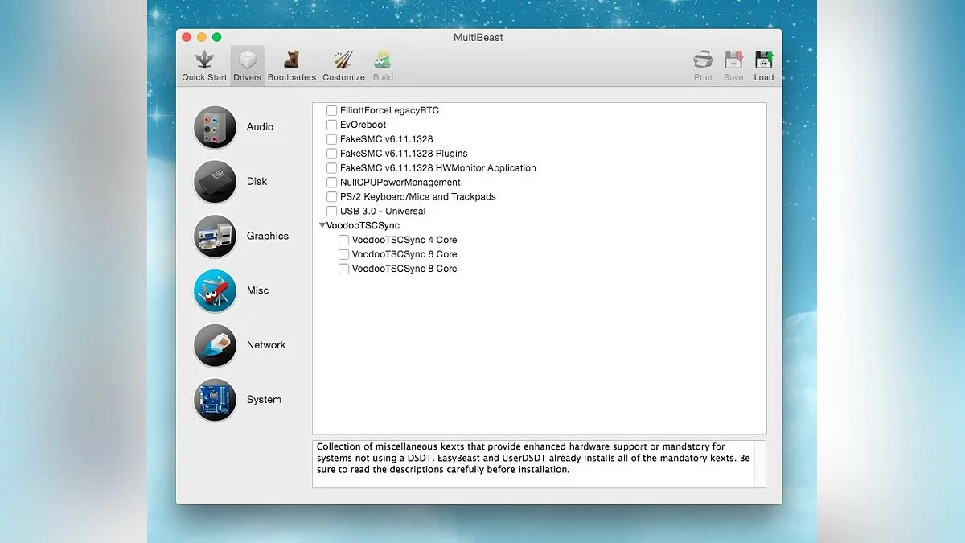This screenshot has height=543, width=965.
Task: Click the description text area
Action: coord(532,463)
